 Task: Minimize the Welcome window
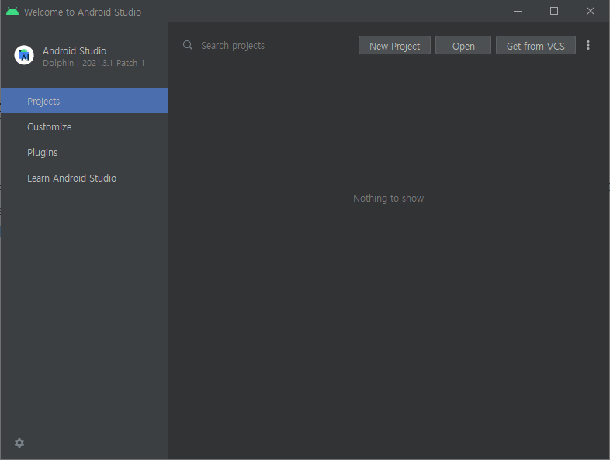click(518, 12)
